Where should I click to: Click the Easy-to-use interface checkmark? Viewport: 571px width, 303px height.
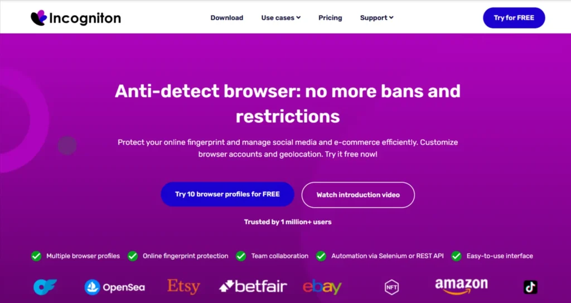[456, 256]
